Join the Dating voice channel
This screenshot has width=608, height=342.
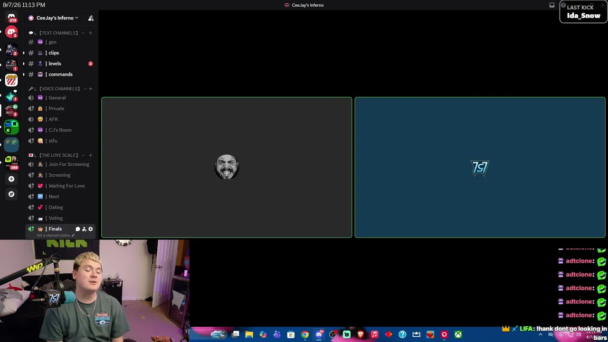click(61, 208)
